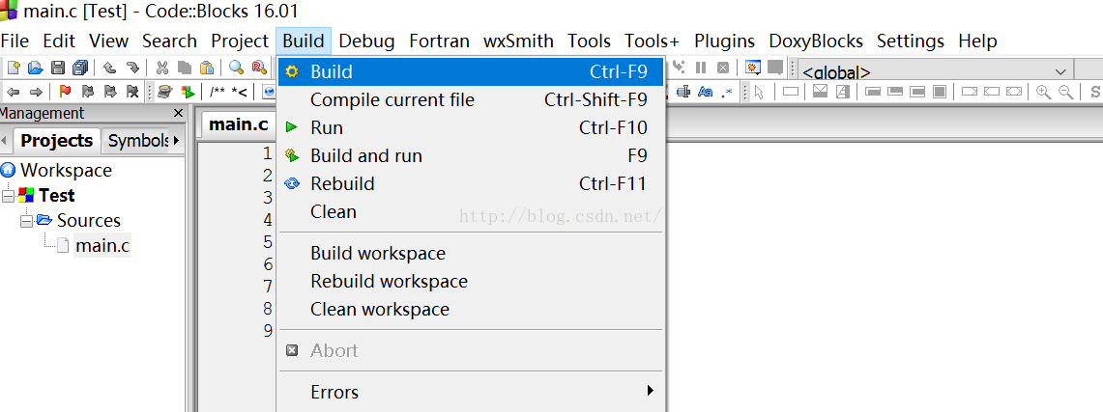Select Build from the Build menu

coord(471,71)
